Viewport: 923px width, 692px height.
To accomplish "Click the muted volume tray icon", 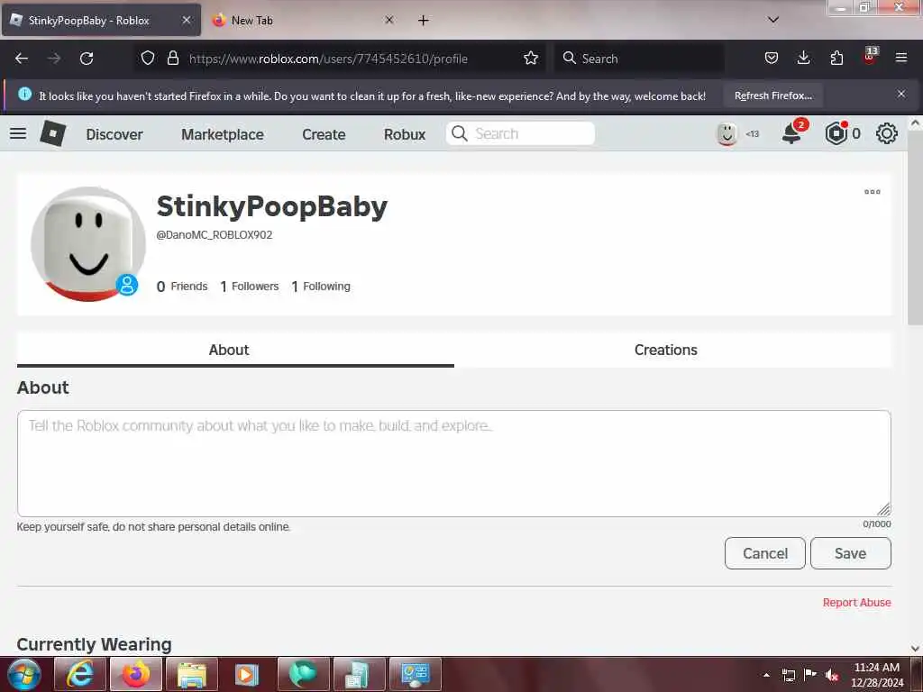I will pos(832,675).
